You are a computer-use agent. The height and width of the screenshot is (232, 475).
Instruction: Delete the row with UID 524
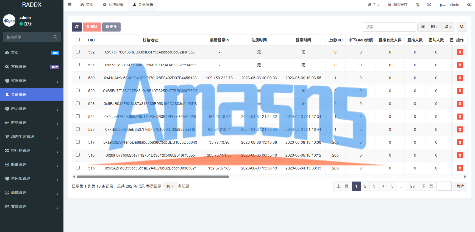coord(460,117)
